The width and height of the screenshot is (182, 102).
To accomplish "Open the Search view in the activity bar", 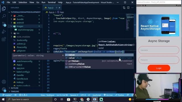I will 4,16.
